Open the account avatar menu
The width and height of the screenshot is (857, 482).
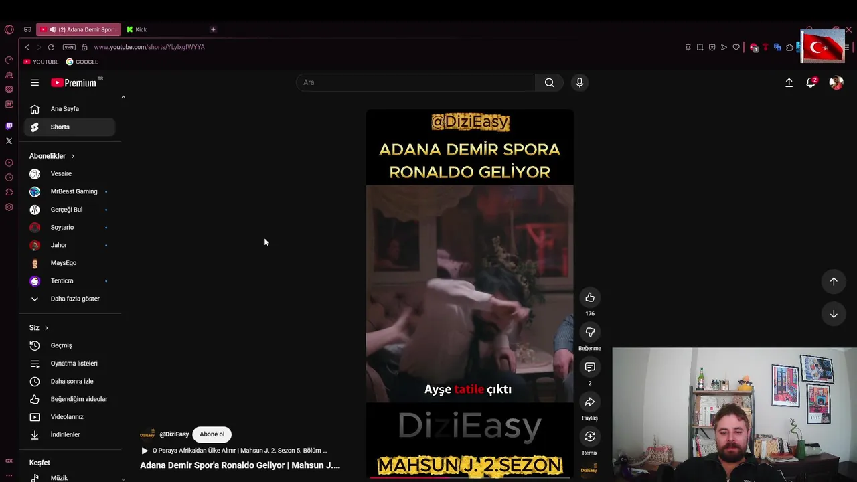point(836,82)
